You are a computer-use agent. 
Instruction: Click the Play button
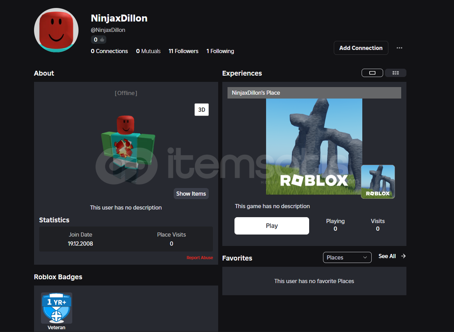pyautogui.click(x=272, y=226)
